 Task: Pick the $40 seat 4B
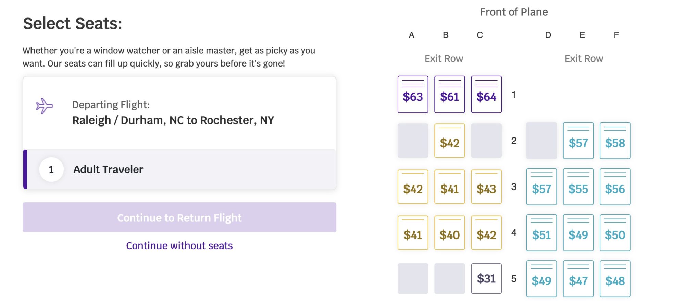[449, 232]
